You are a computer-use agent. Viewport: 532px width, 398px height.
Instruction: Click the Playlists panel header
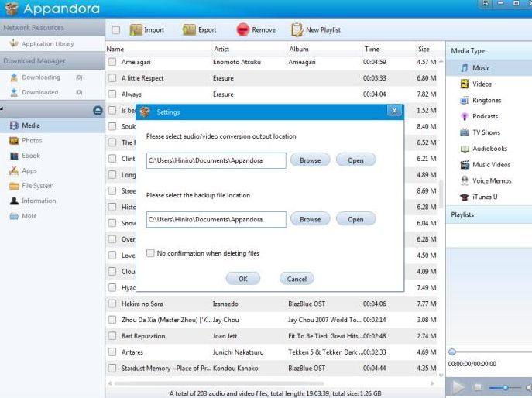point(489,214)
